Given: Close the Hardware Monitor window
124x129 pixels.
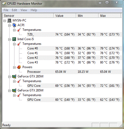Looking at the screenshot, I should (117, 3).
